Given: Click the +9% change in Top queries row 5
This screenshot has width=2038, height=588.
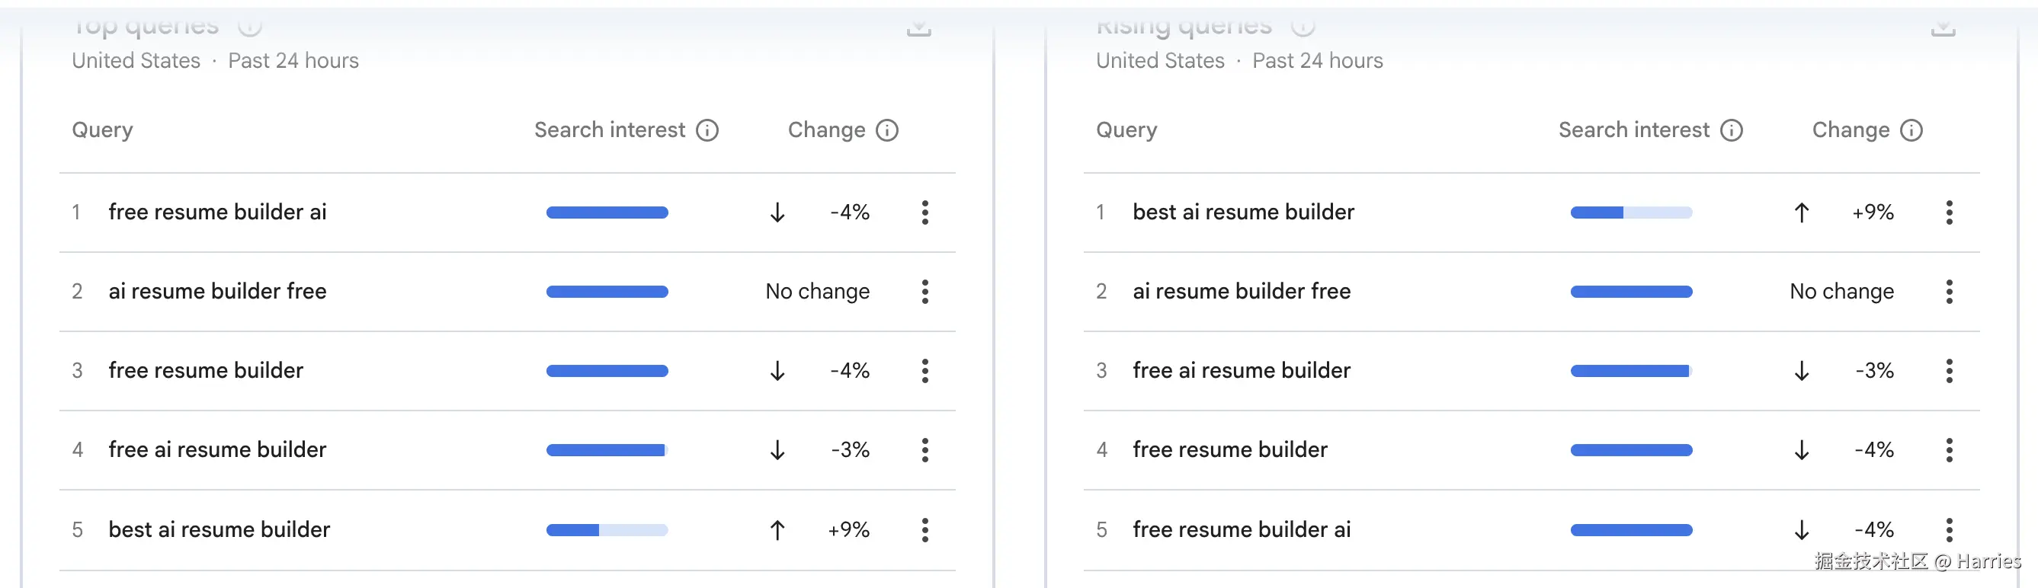Looking at the screenshot, I should point(849,529).
